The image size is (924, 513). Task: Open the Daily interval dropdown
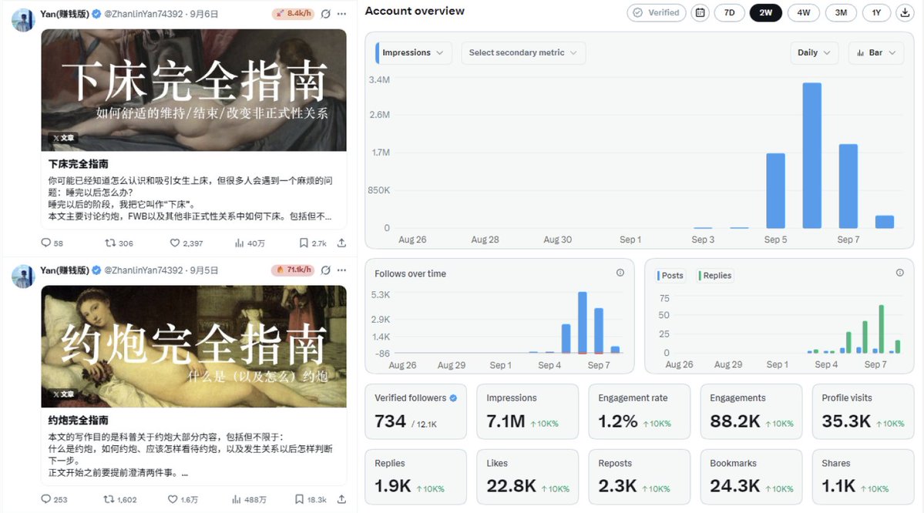tap(814, 52)
